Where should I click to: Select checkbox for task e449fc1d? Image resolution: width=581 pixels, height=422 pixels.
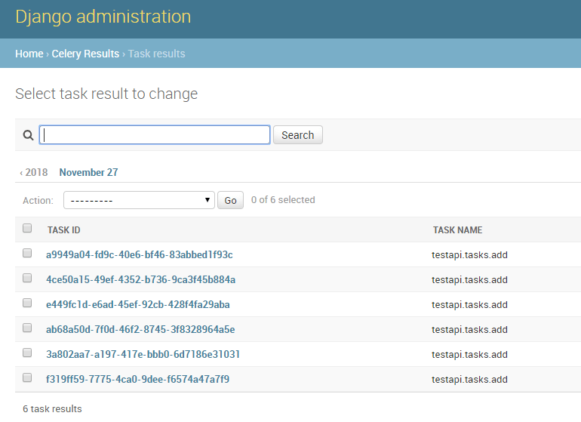[27, 303]
